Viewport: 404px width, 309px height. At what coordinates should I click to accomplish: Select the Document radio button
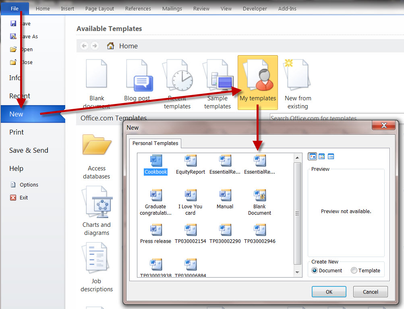(x=315, y=271)
